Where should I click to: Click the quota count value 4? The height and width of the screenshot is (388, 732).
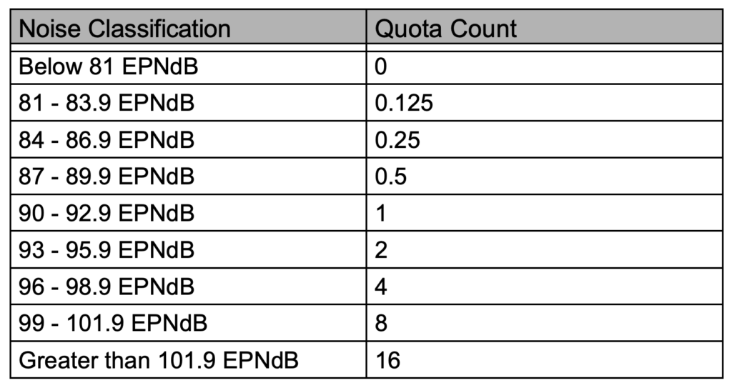click(x=381, y=287)
